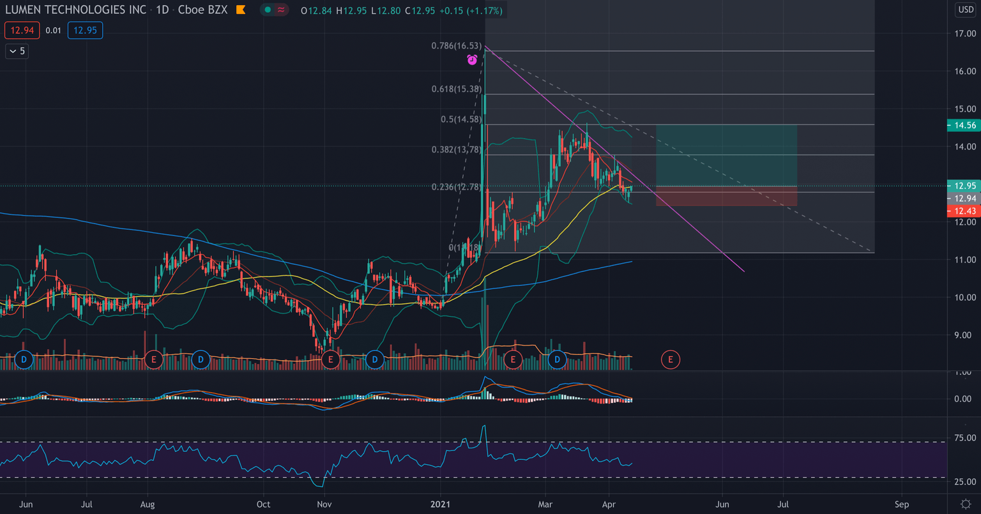
Task: Click the earnings E marker near August
Action: tap(153, 359)
